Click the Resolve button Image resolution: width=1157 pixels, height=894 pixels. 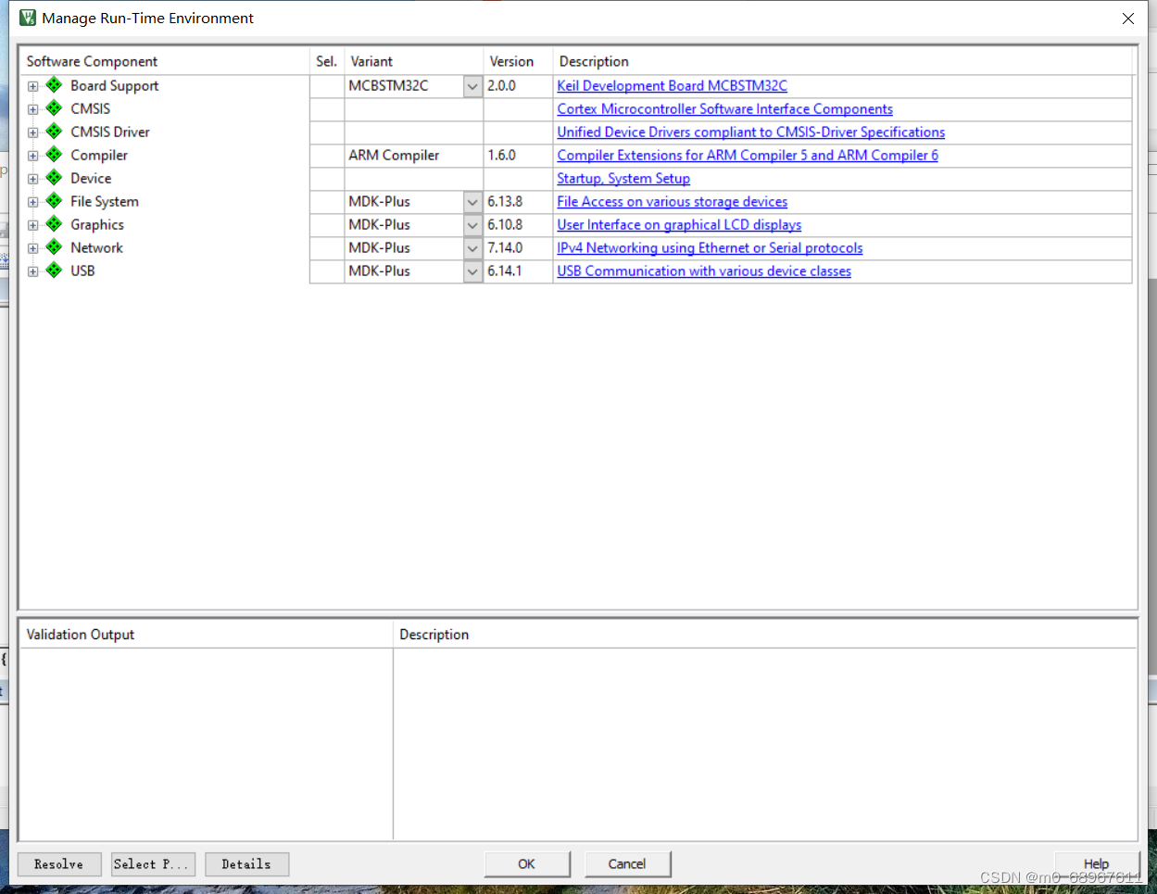pos(59,864)
